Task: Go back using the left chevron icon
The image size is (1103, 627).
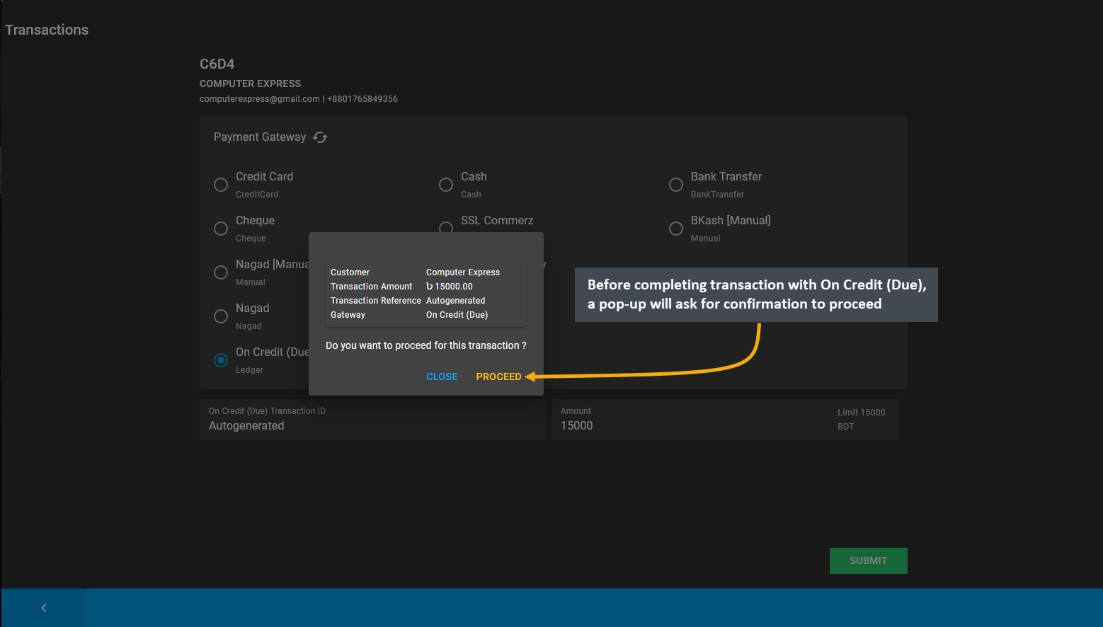Action: click(x=44, y=608)
